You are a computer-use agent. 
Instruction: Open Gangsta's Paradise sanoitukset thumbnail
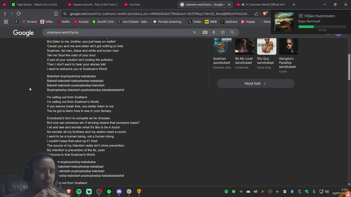[x=288, y=47]
